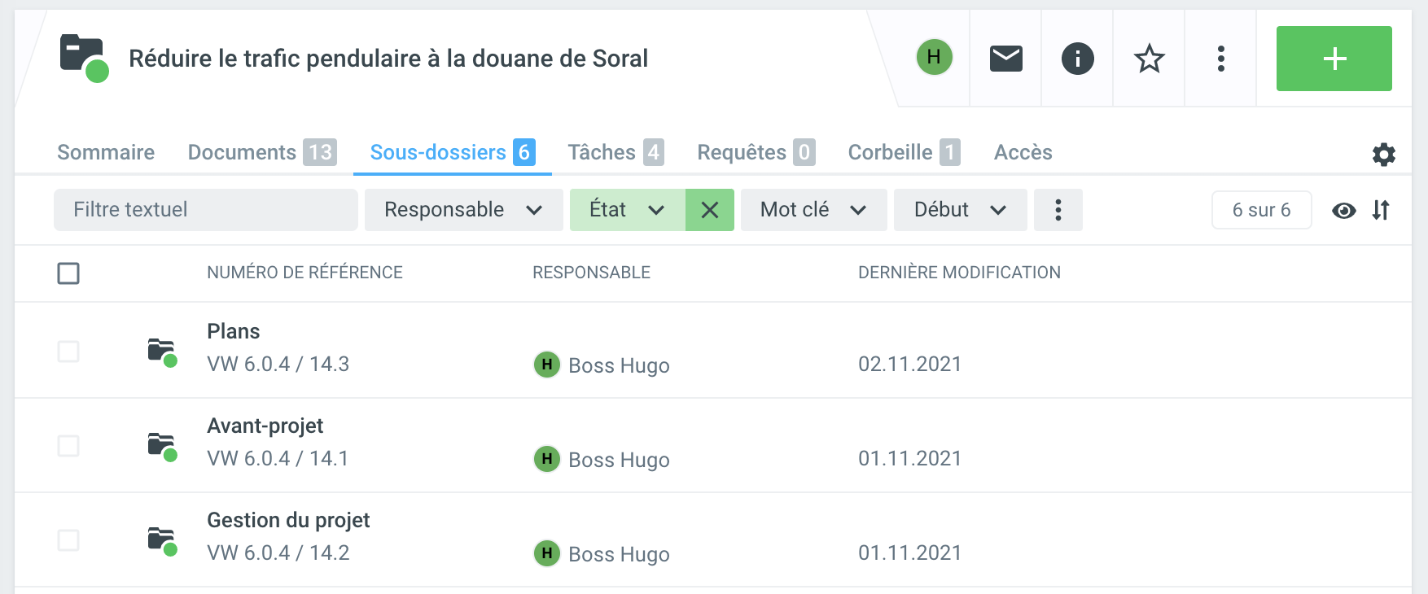Mark dossier as favorite with star
The width and height of the screenshot is (1428, 594).
coord(1149,59)
